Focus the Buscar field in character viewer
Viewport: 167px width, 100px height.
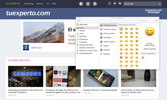pyautogui.click(x=146, y=21)
